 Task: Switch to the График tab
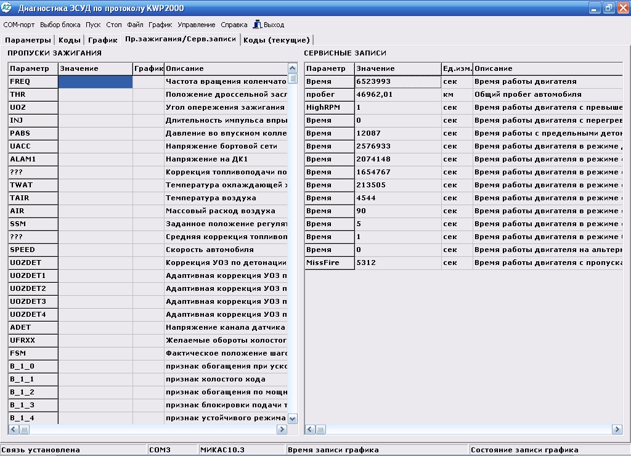pos(103,40)
